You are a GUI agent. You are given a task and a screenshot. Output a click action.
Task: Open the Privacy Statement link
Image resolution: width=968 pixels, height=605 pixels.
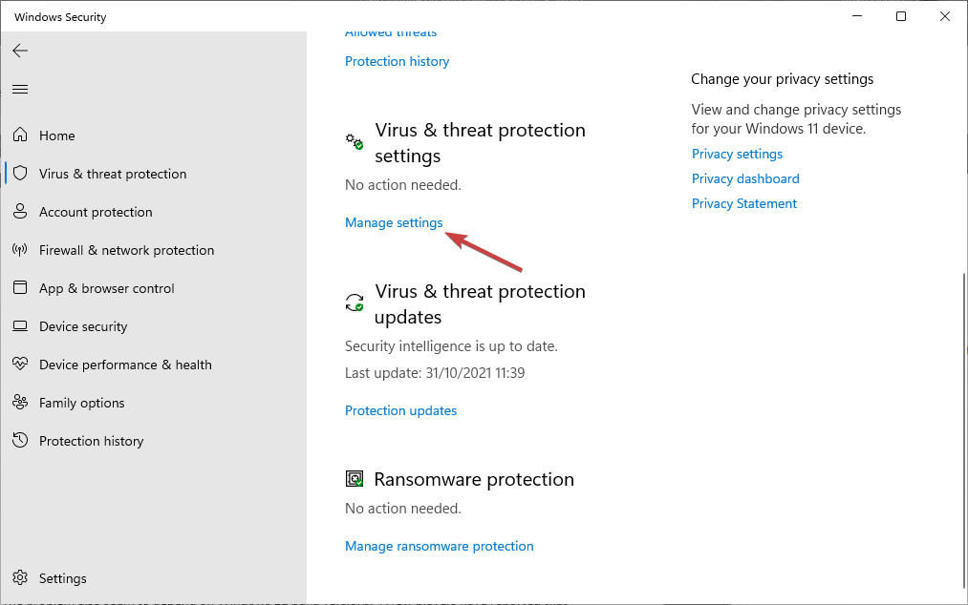(743, 203)
